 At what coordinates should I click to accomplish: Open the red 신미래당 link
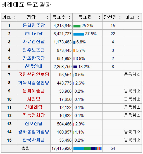34,107
